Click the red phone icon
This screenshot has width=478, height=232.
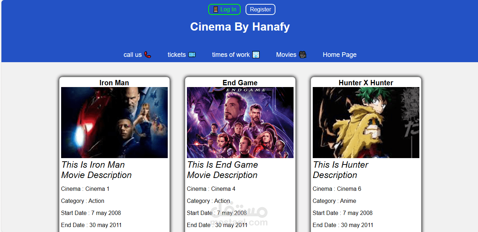pos(147,55)
